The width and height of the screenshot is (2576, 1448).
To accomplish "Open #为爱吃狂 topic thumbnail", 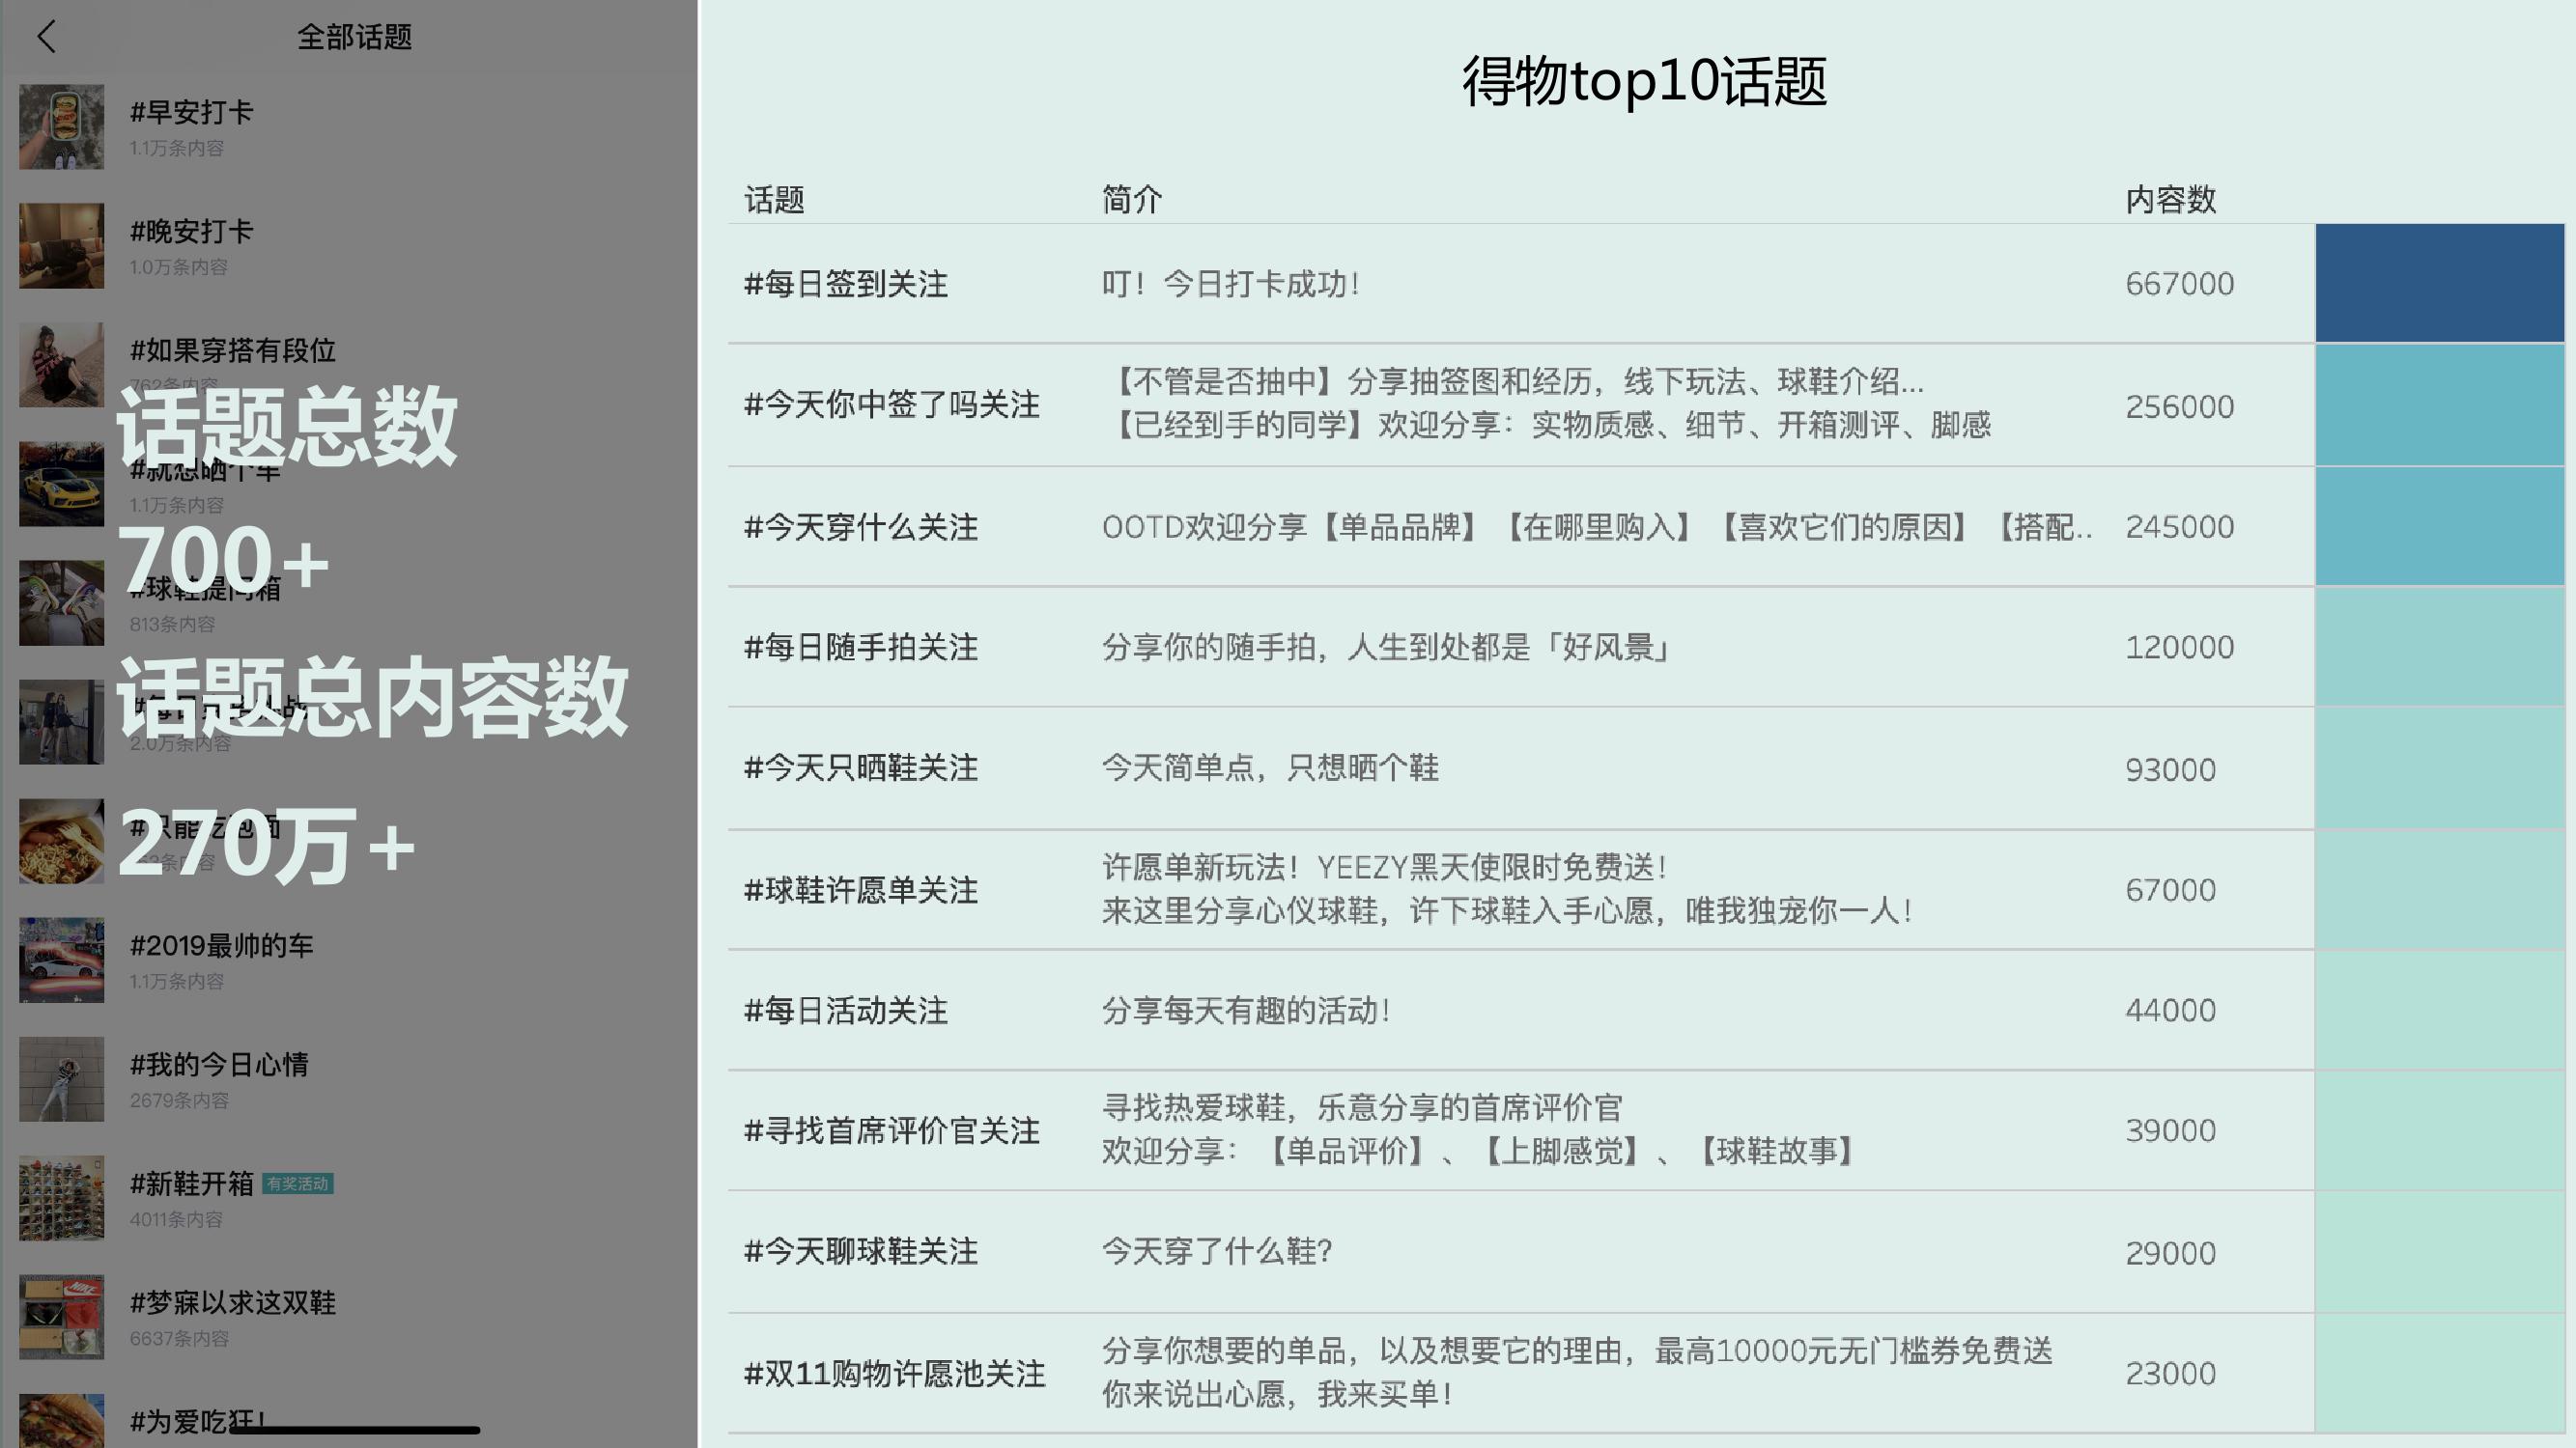I will [x=61, y=1421].
